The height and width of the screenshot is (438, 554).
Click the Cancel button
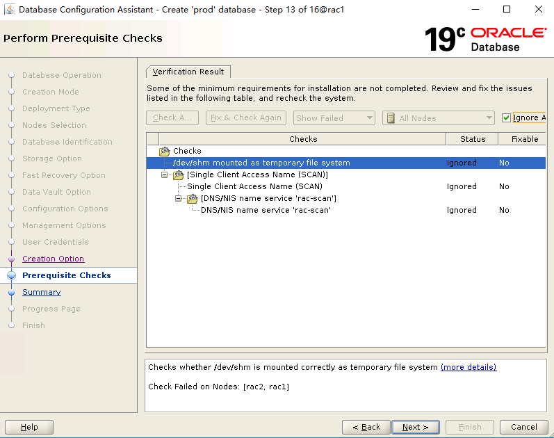click(x=524, y=427)
